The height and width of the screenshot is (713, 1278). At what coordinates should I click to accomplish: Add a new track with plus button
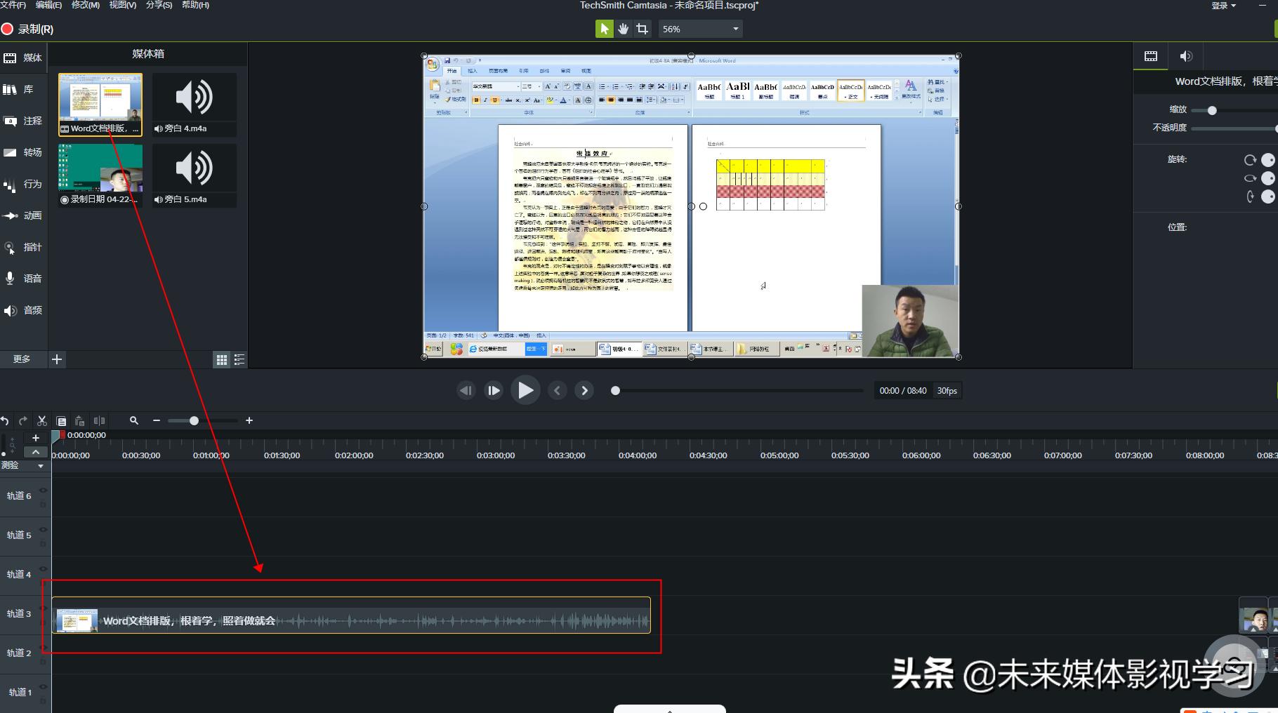tap(36, 438)
